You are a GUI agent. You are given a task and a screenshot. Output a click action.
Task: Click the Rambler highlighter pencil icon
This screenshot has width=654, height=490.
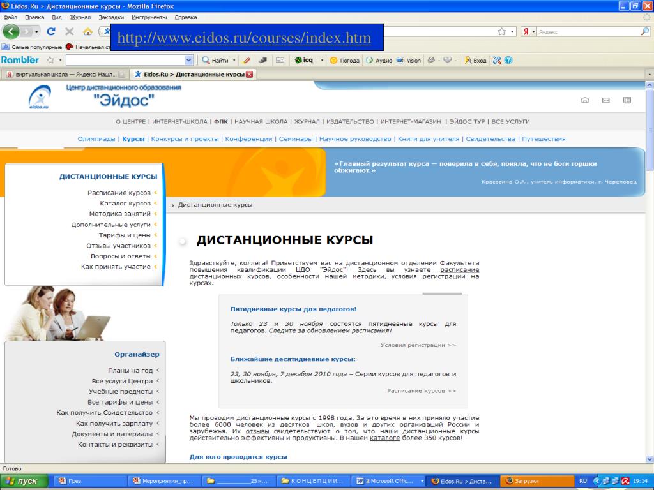[x=247, y=60]
